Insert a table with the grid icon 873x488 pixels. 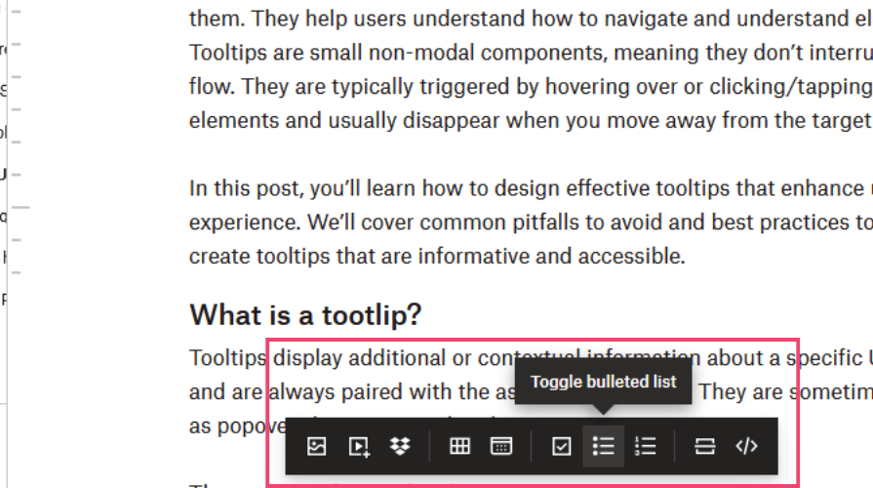tap(459, 446)
